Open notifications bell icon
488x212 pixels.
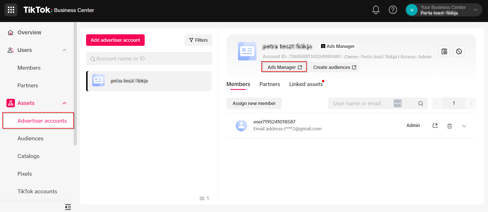pos(376,10)
